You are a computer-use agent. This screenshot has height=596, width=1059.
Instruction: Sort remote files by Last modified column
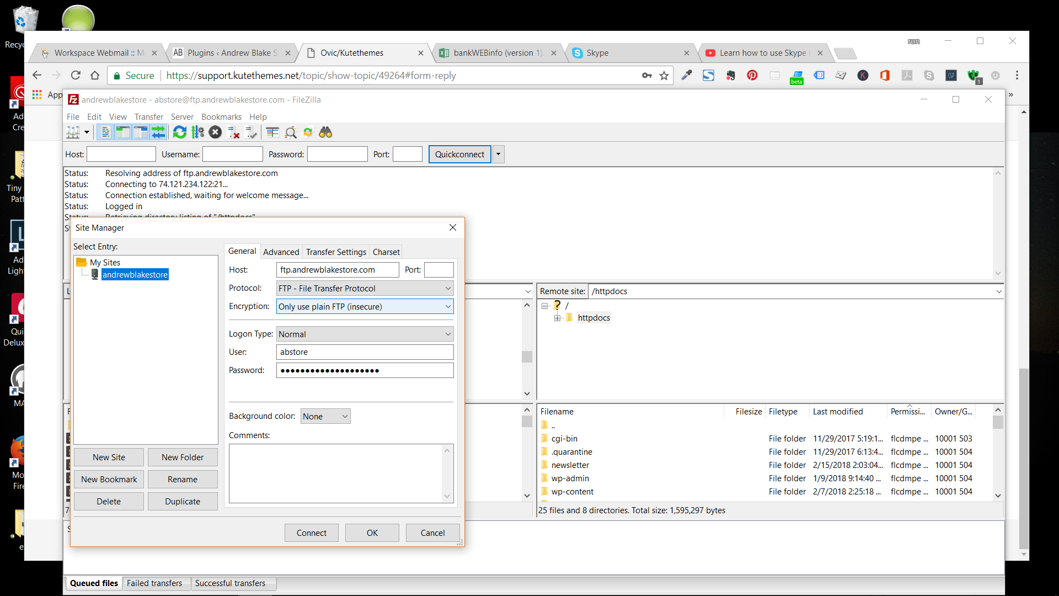coord(838,412)
